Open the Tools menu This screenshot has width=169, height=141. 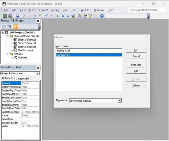tap(74, 10)
